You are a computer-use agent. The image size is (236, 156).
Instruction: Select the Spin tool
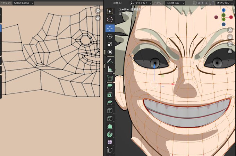tap(110, 135)
